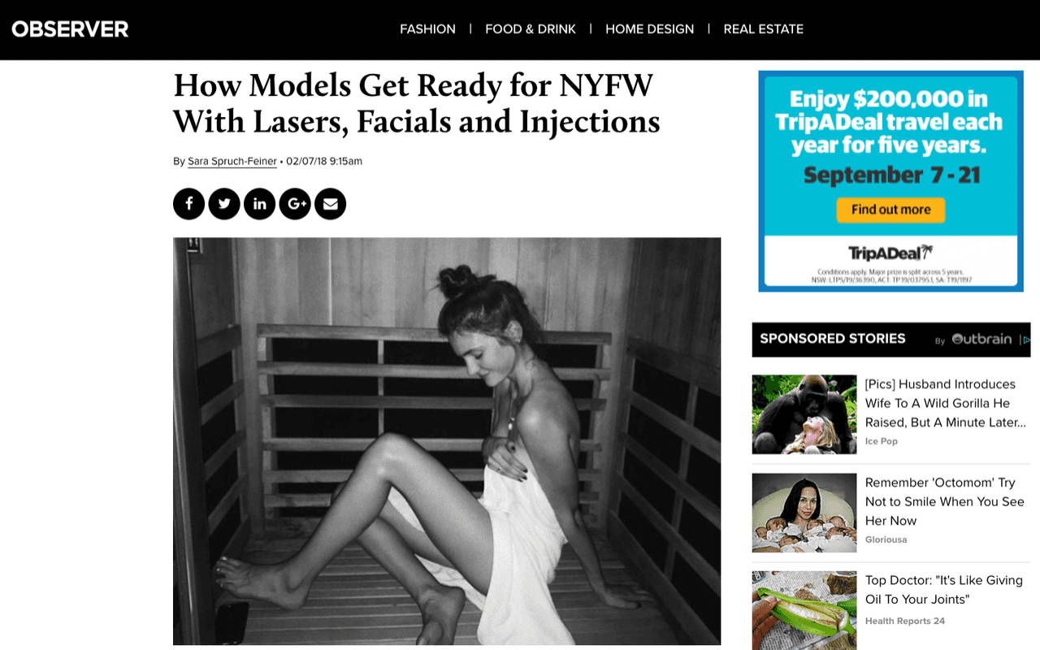Screen dimensions: 1040x650
Task: Share article via LinkedIn icon
Action: [x=259, y=204]
